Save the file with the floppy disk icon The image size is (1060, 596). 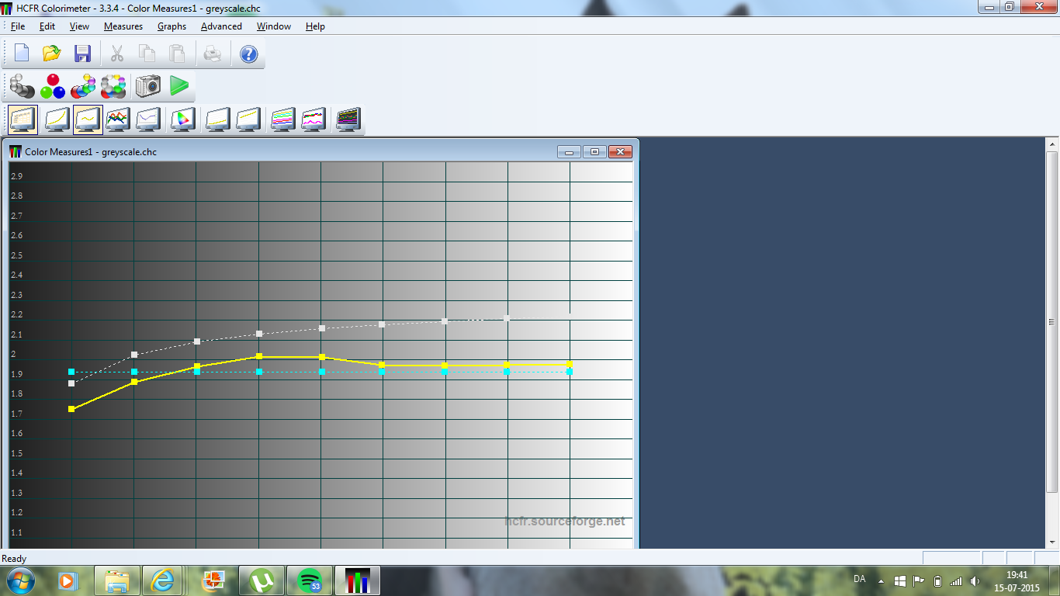pos(82,54)
